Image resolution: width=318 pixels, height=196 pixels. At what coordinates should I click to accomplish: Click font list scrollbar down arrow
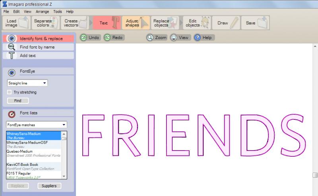tap(64, 176)
